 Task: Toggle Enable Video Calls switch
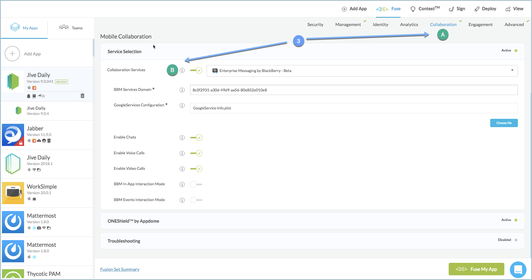click(x=196, y=169)
